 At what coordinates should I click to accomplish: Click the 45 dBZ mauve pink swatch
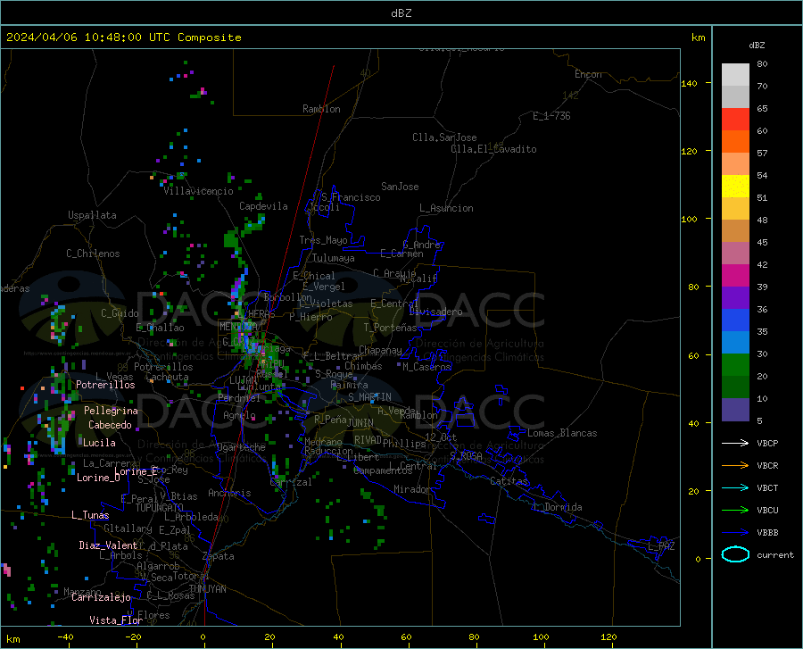click(x=735, y=254)
